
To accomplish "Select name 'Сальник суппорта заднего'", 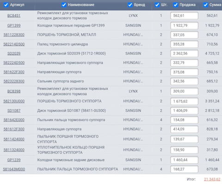I will (x=61, y=81).
